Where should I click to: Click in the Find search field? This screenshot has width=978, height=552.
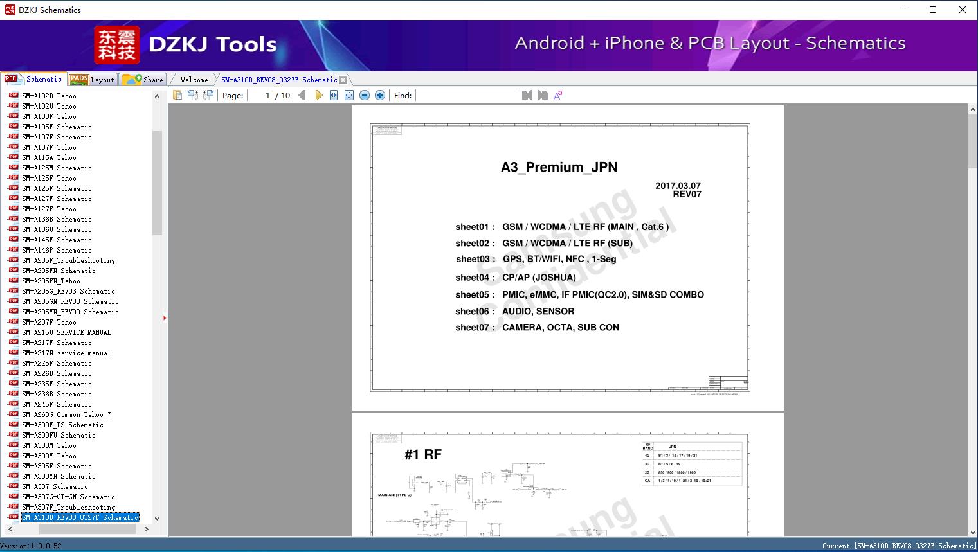pyautogui.click(x=467, y=95)
